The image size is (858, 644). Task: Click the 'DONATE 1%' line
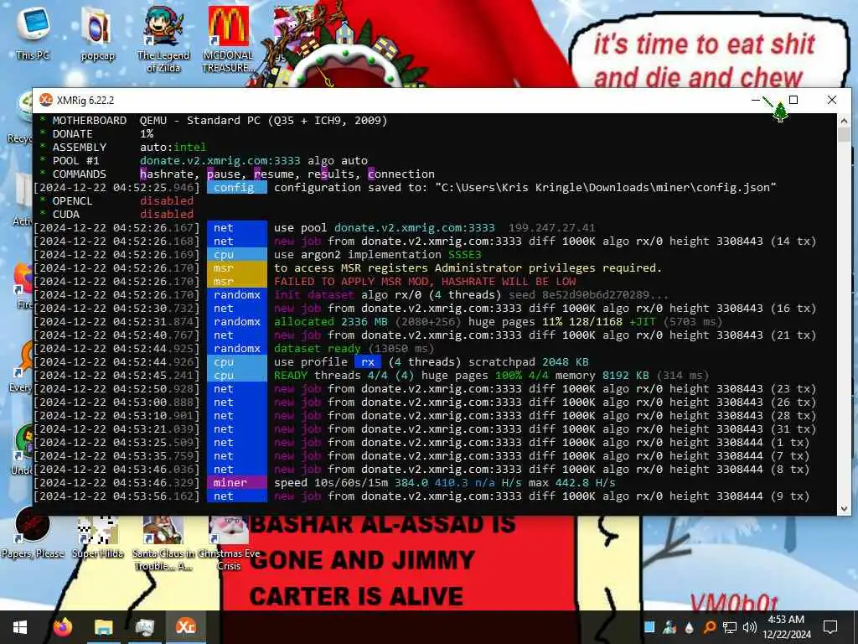pyautogui.click(x=96, y=133)
